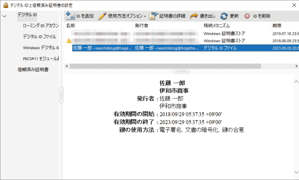Click the yellow warning icon in list
The height and width of the screenshot is (180, 299).
pos(69,40)
